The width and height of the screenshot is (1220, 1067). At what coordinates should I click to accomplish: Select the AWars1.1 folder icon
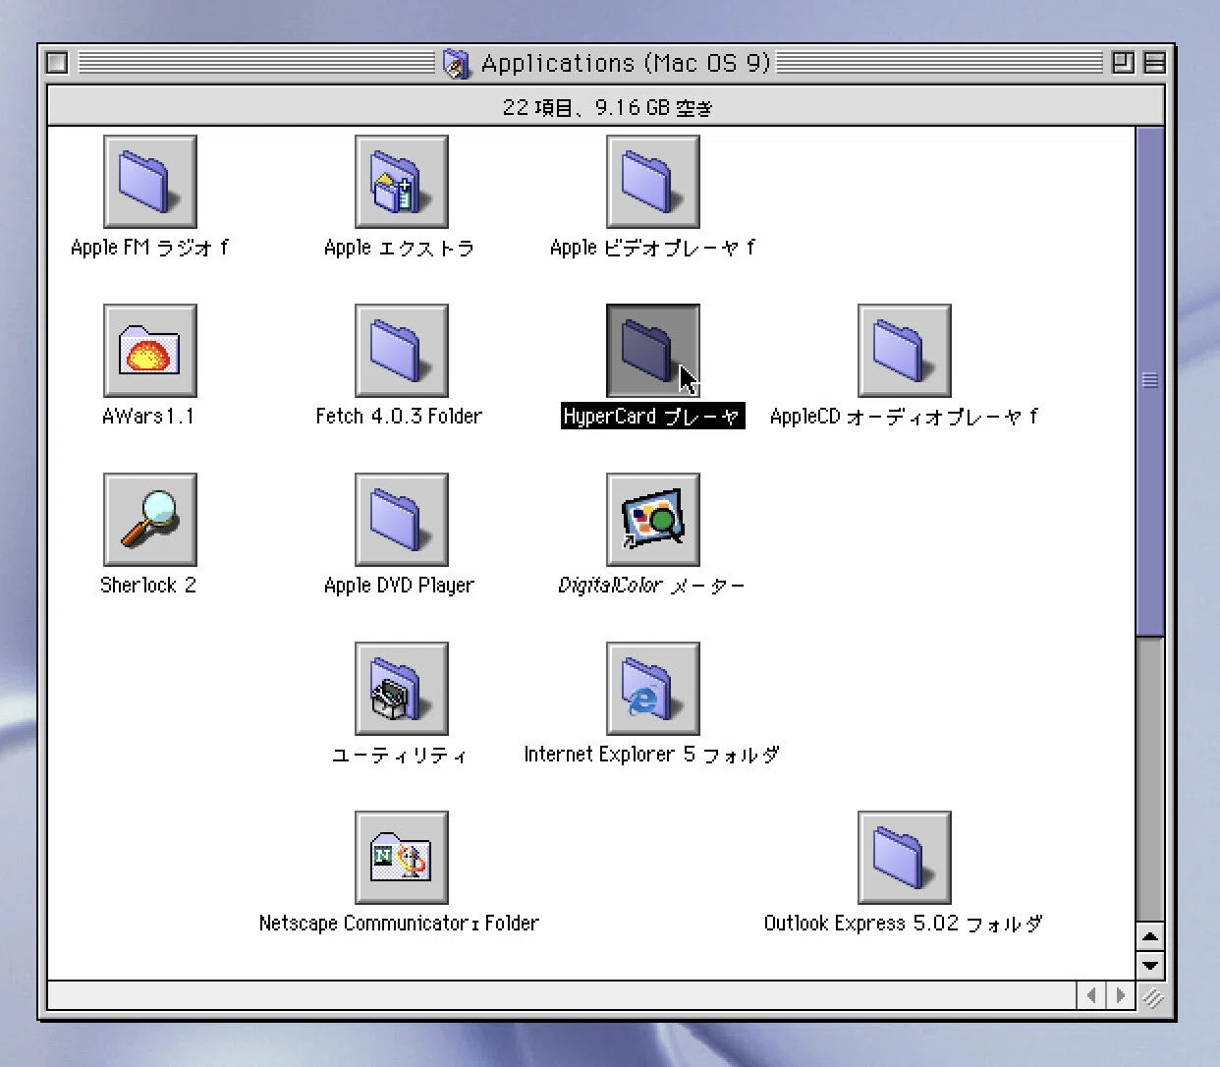click(x=150, y=351)
